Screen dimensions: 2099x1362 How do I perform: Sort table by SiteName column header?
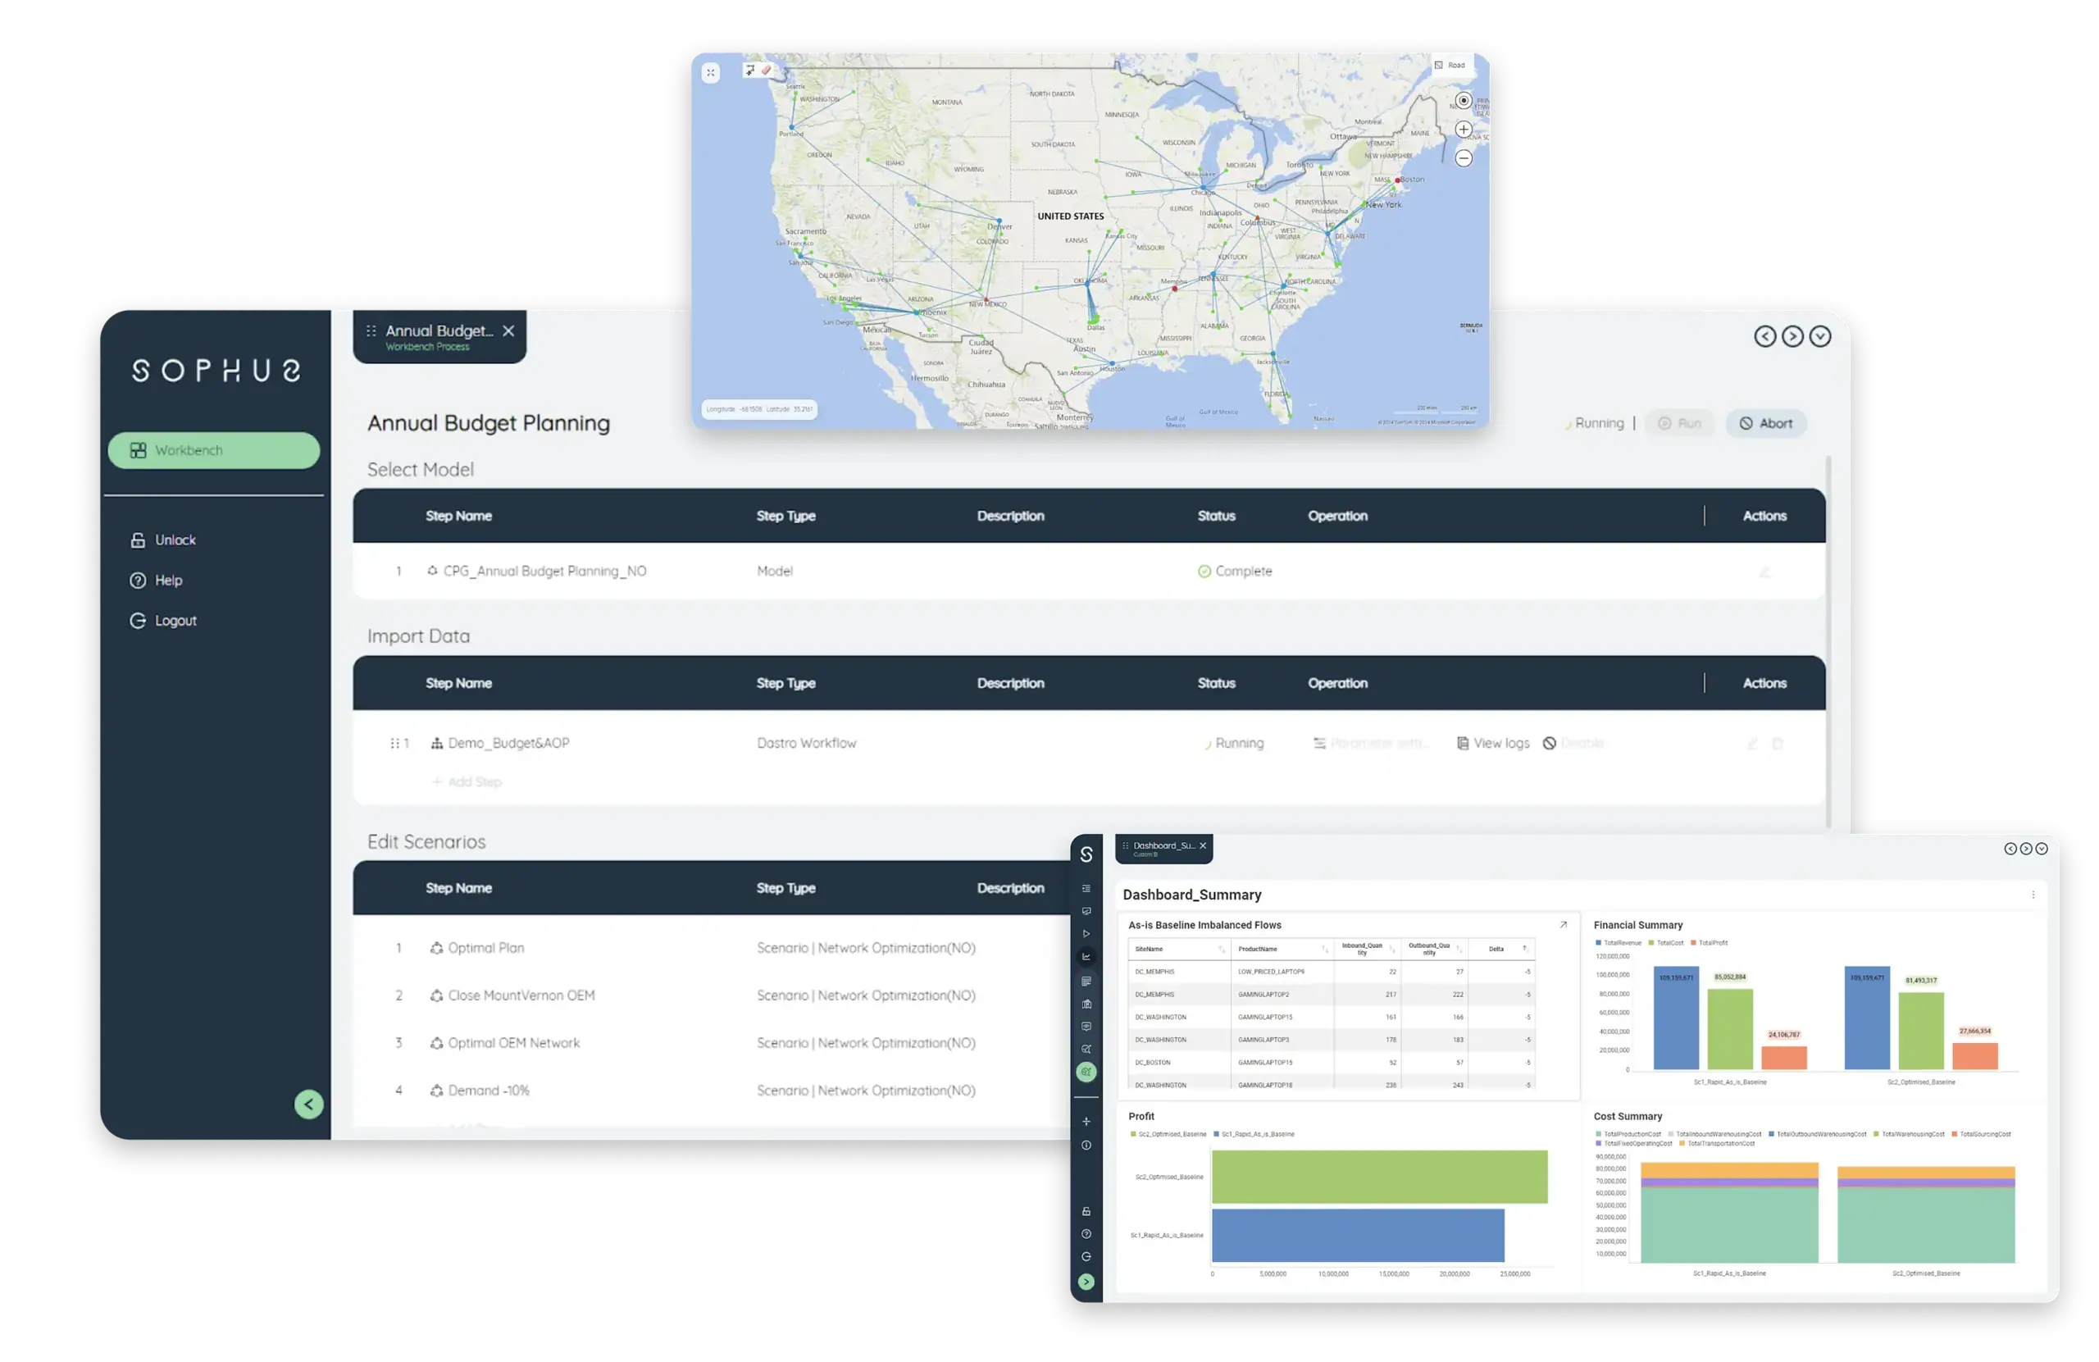[1150, 950]
